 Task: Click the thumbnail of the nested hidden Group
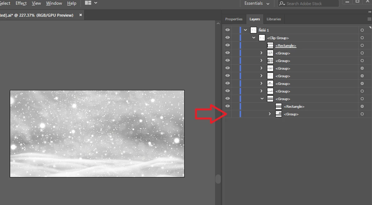pyautogui.click(x=279, y=114)
